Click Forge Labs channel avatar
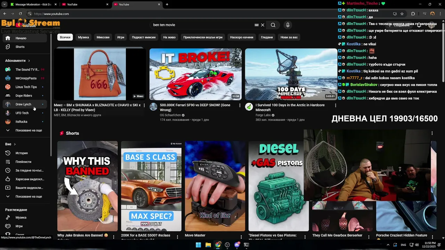Image resolution: width=445 pixels, height=250 pixels. point(249,107)
